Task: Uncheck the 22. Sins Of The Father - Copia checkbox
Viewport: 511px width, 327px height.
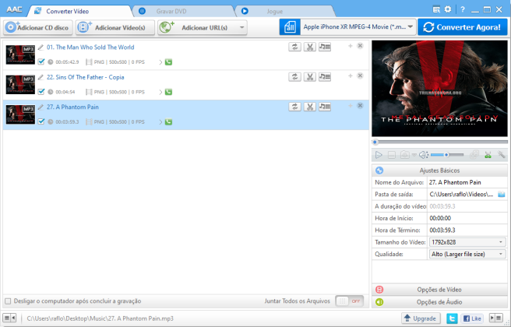Action: pos(41,92)
